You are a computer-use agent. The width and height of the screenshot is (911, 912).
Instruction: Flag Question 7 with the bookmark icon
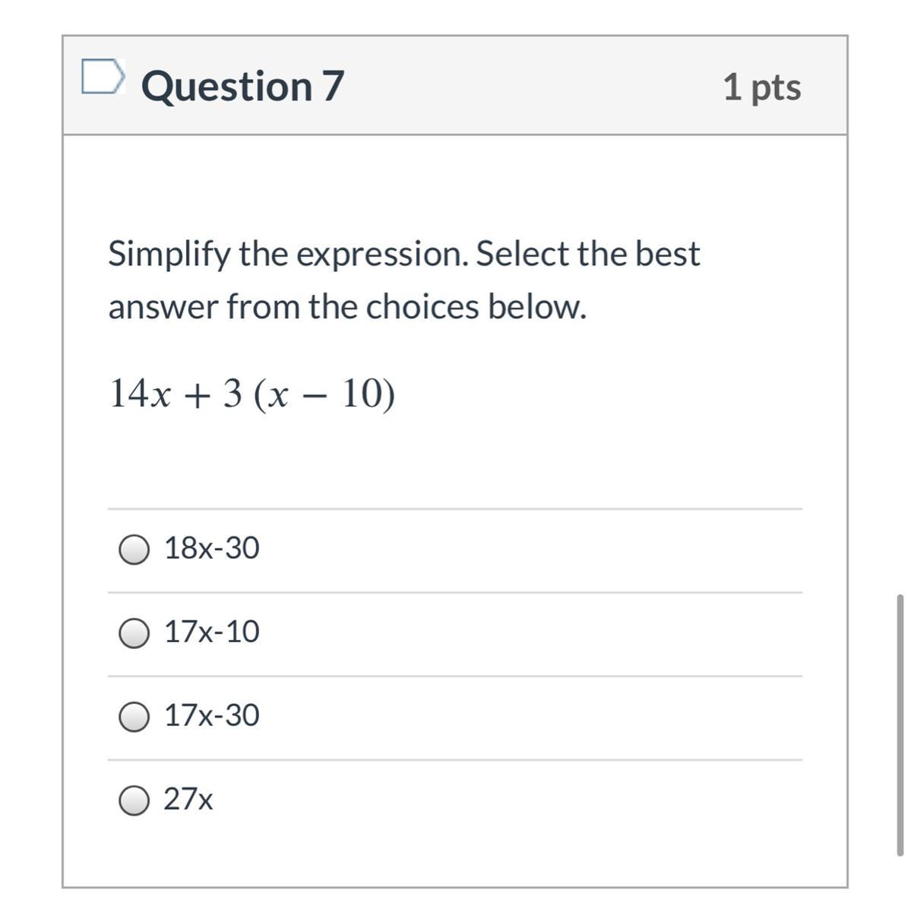click(x=103, y=77)
